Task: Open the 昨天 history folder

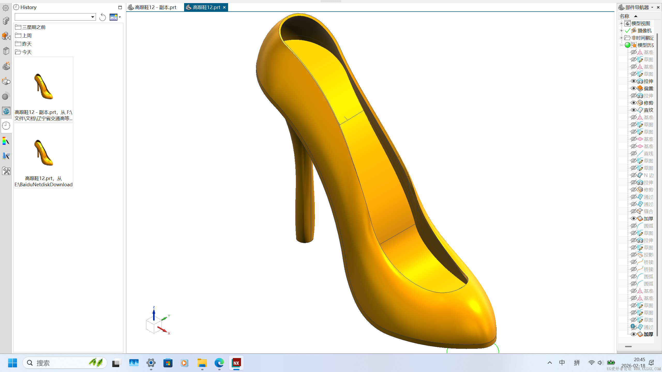Action: tap(27, 44)
